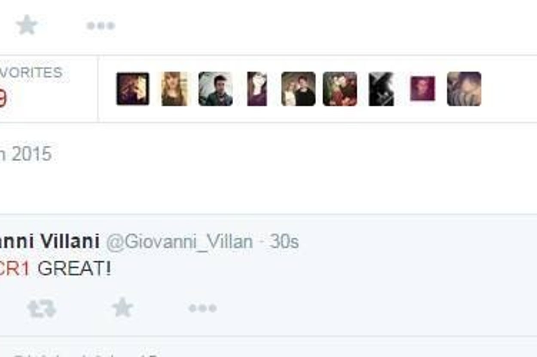Open avatar with grey striped clothing

click(464, 89)
